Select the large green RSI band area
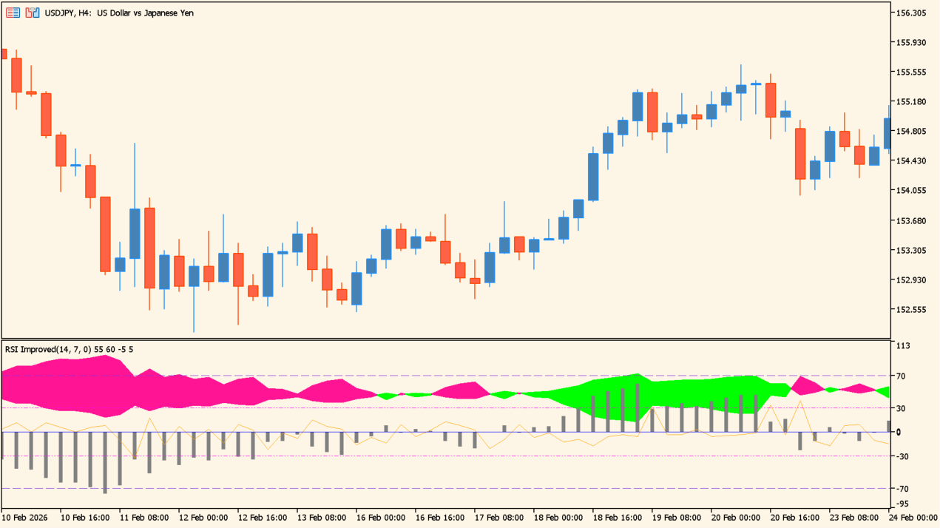Screen dimensions: 940x528 [x=666, y=396]
